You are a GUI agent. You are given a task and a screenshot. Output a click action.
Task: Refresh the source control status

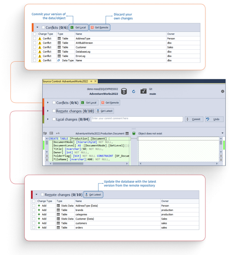134,91
